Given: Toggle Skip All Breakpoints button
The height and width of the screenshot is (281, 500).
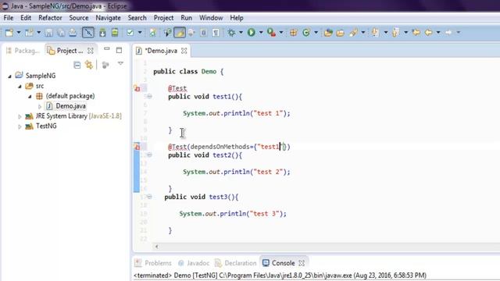Looking at the screenshot, I should [88, 32].
